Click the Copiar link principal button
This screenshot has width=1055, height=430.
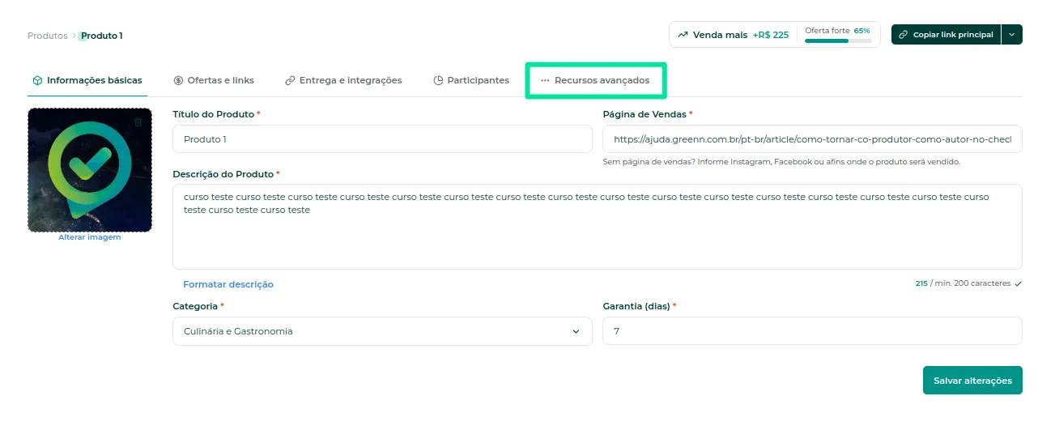point(946,35)
